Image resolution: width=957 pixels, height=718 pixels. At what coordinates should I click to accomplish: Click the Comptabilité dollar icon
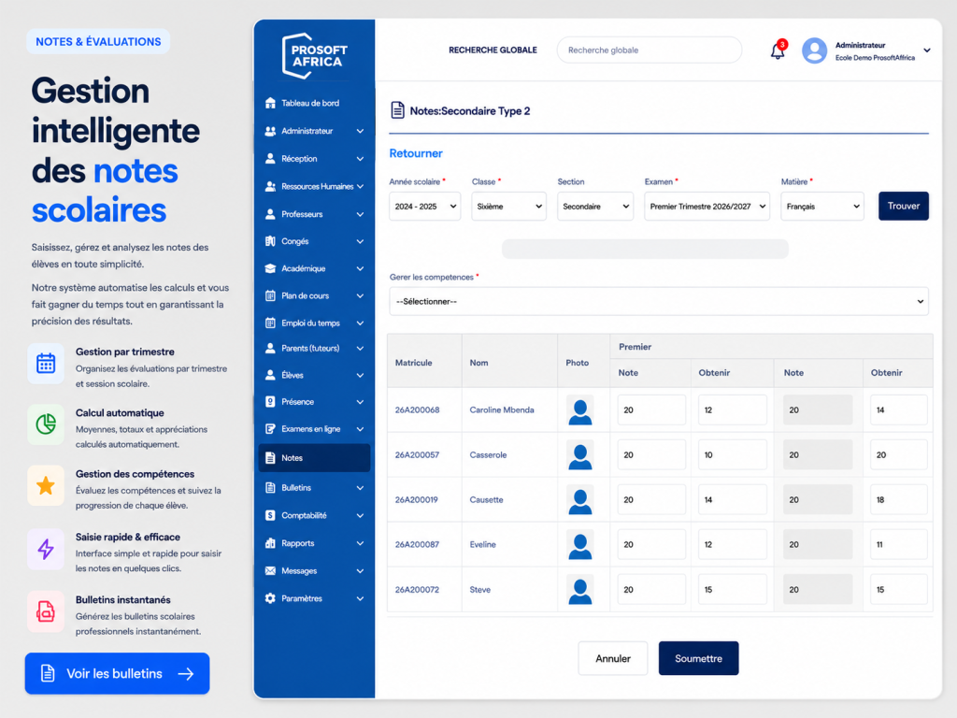click(270, 515)
